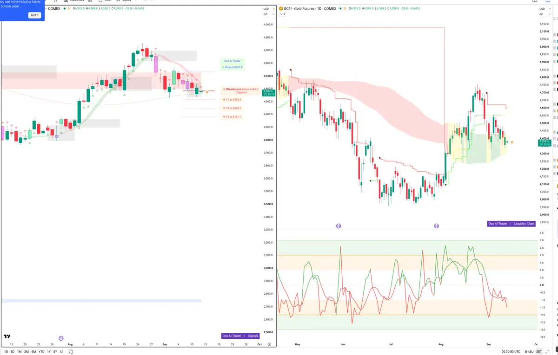Image resolution: width=558 pixels, height=355 pixels.
Task: Select the 3M time range
Action: click(27, 352)
